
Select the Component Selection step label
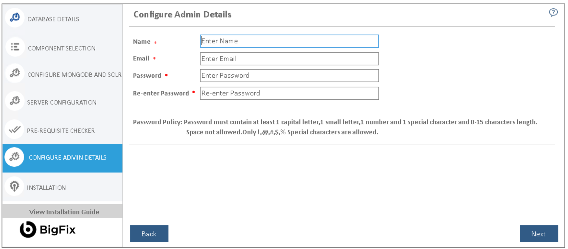[x=62, y=48]
